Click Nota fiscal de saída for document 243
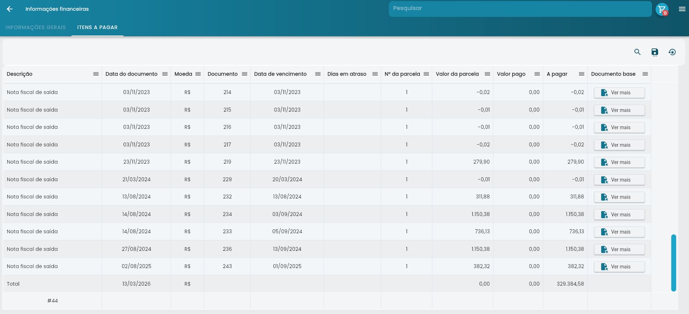Screen dimensions: 689x314 click(32, 266)
